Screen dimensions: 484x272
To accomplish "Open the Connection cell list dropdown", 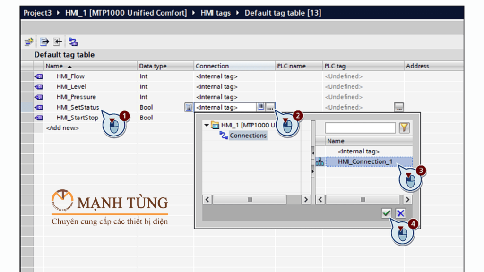I will click(x=260, y=108).
